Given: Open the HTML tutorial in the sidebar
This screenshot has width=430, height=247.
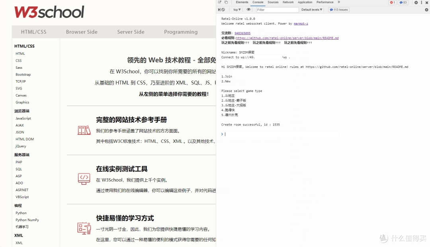Looking at the screenshot, I should 20,54.
